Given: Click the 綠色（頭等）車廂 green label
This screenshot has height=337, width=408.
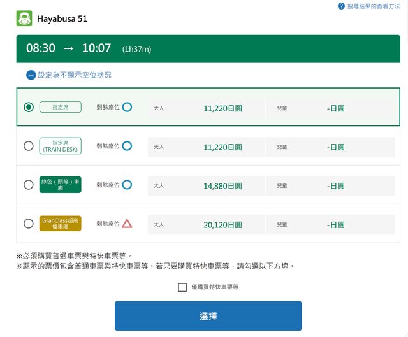Looking at the screenshot, I should [x=60, y=185].
